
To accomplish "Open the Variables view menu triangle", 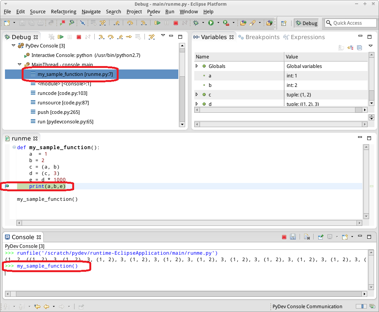I will tap(371, 46).
